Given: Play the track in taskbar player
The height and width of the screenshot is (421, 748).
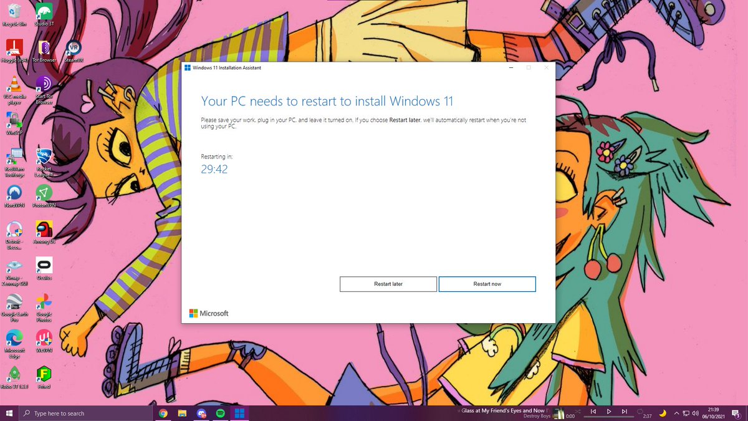Looking at the screenshot, I should coord(609,412).
